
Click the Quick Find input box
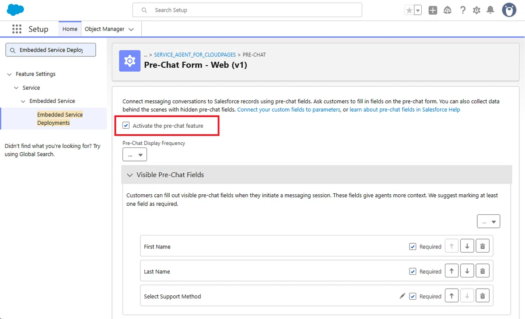click(51, 50)
